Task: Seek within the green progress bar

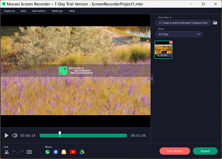Action: click(83, 135)
